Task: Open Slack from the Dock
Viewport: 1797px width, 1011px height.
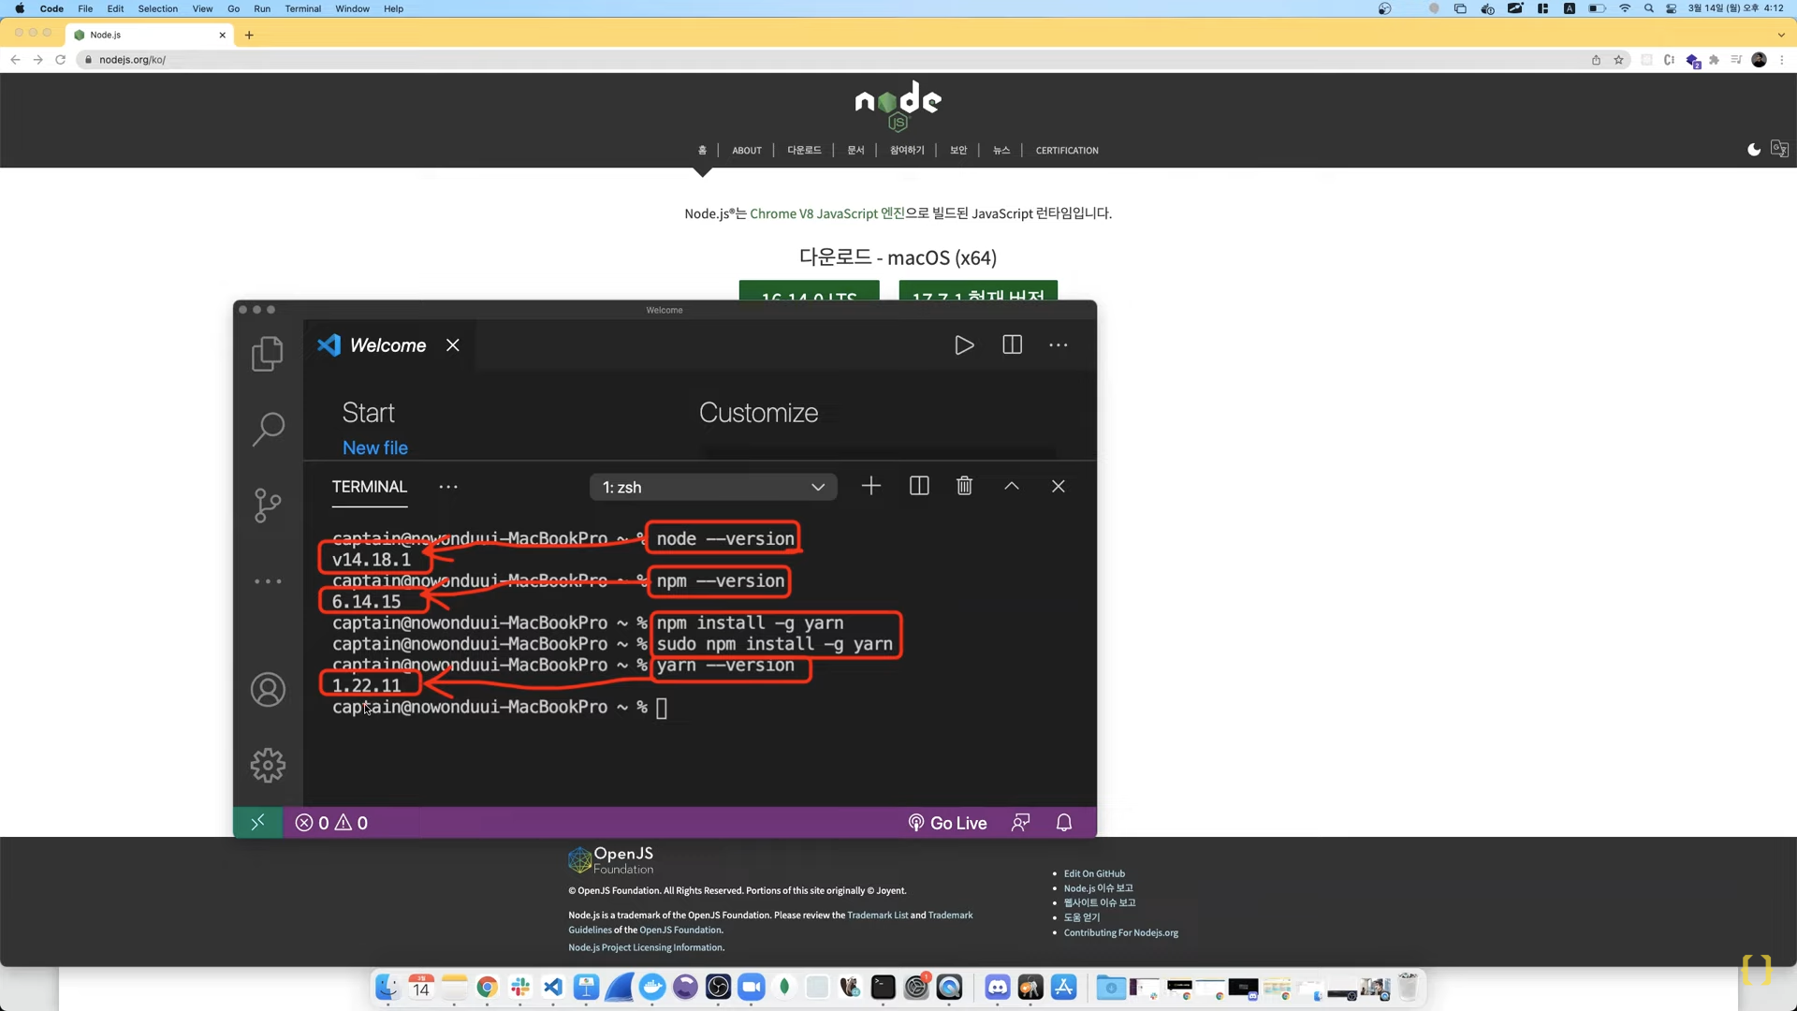Action: point(520,988)
